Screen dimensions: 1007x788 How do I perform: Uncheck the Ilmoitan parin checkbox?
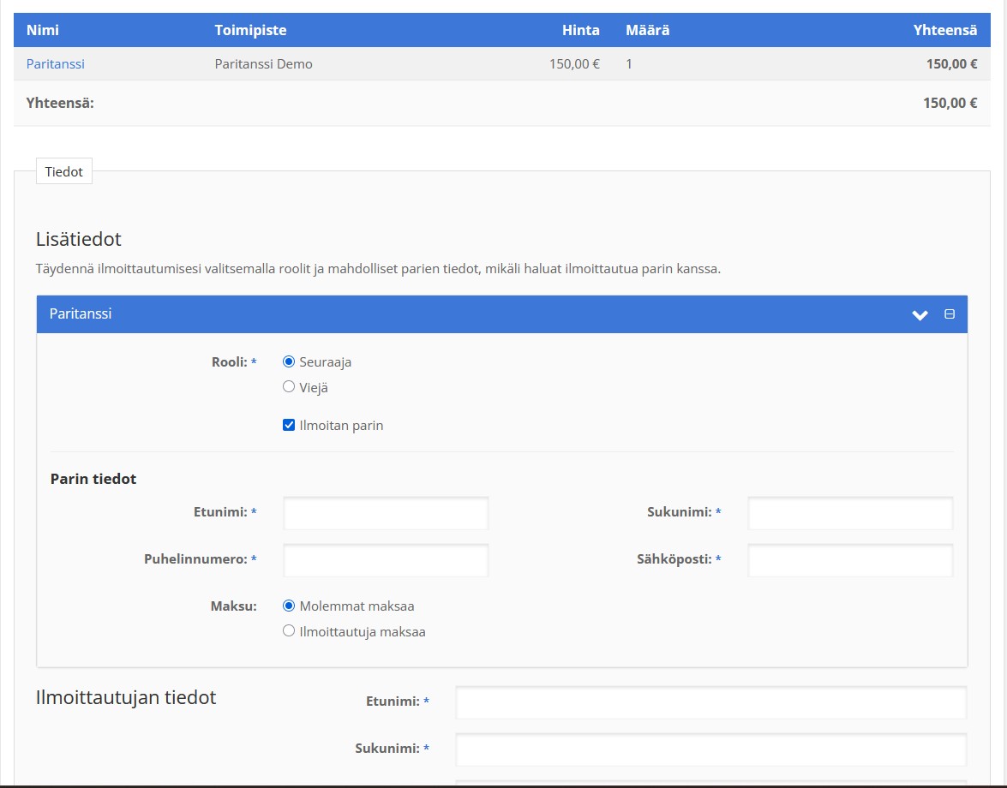[x=289, y=425]
